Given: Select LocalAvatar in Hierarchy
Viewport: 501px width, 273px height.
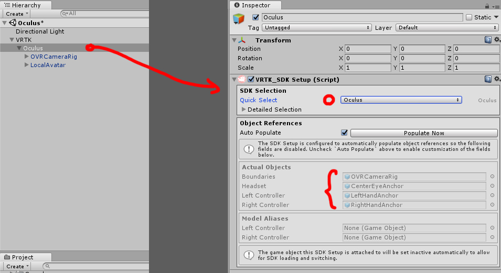Looking at the screenshot, I should pyautogui.click(x=48, y=65).
